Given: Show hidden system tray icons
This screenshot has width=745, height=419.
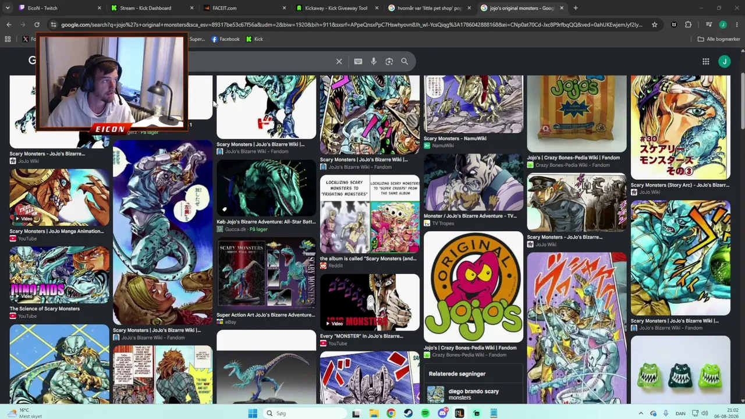Looking at the screenshot, I should coord(641,413).
